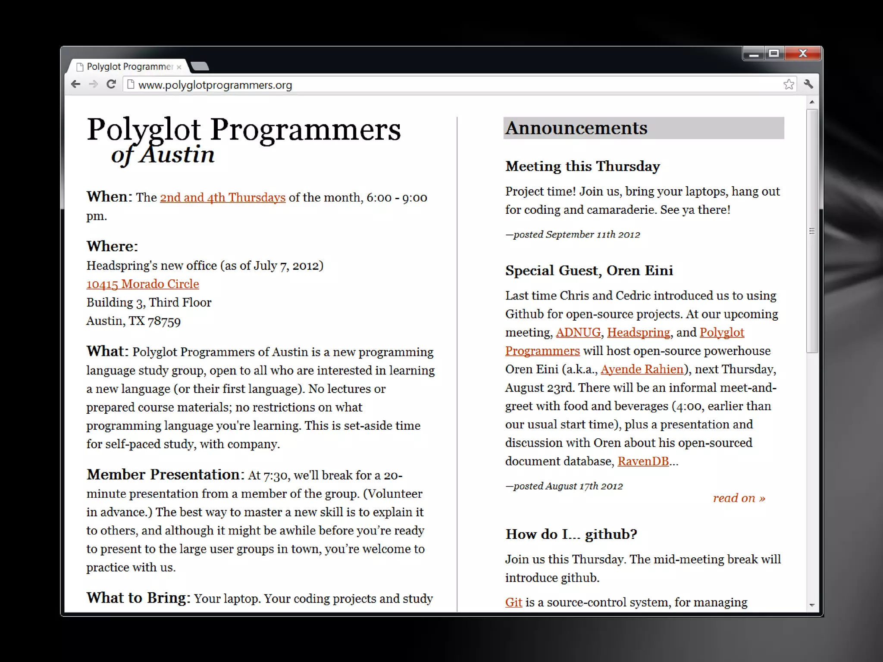Image resolution: width=883 pixels, height=662 pixels.
Task: Reload the page with refresh icon
Action: tap(111, 84)
